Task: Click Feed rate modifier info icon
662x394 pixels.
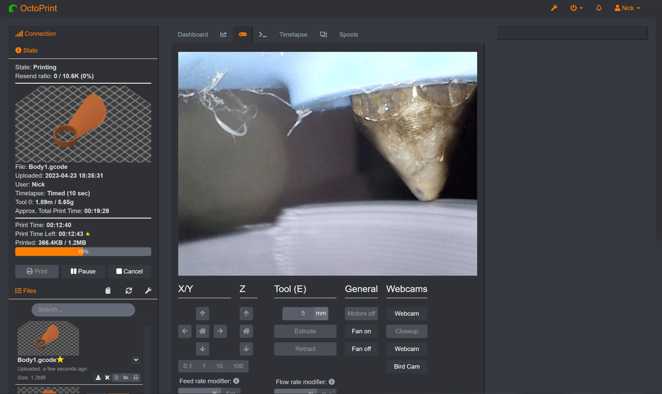Action: (x=236, y=381)
